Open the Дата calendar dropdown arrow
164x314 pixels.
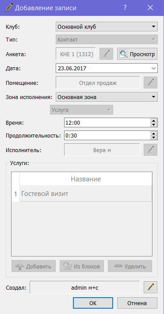coord(153,68)
